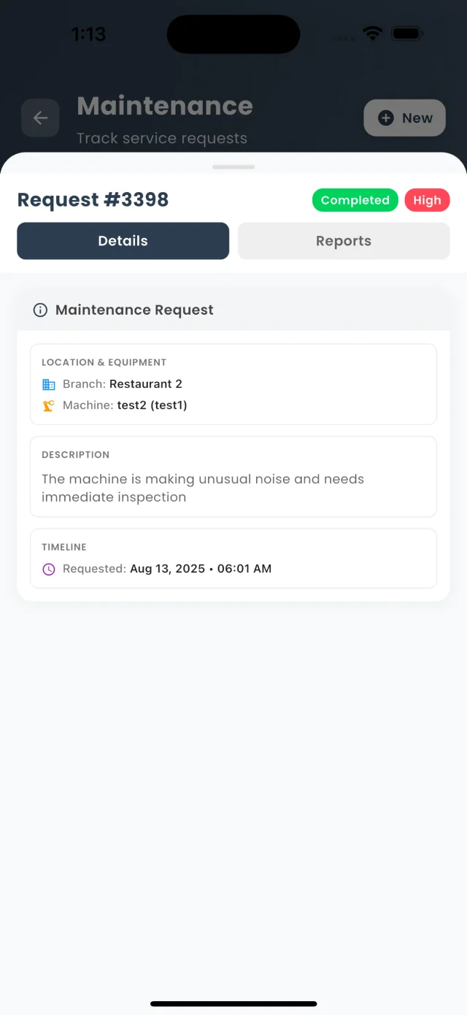Select the Details tab

[123, 241]
